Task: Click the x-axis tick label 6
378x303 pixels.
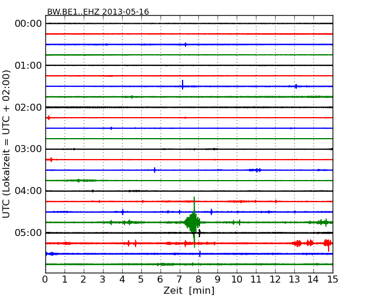Action: pos(161,279)
